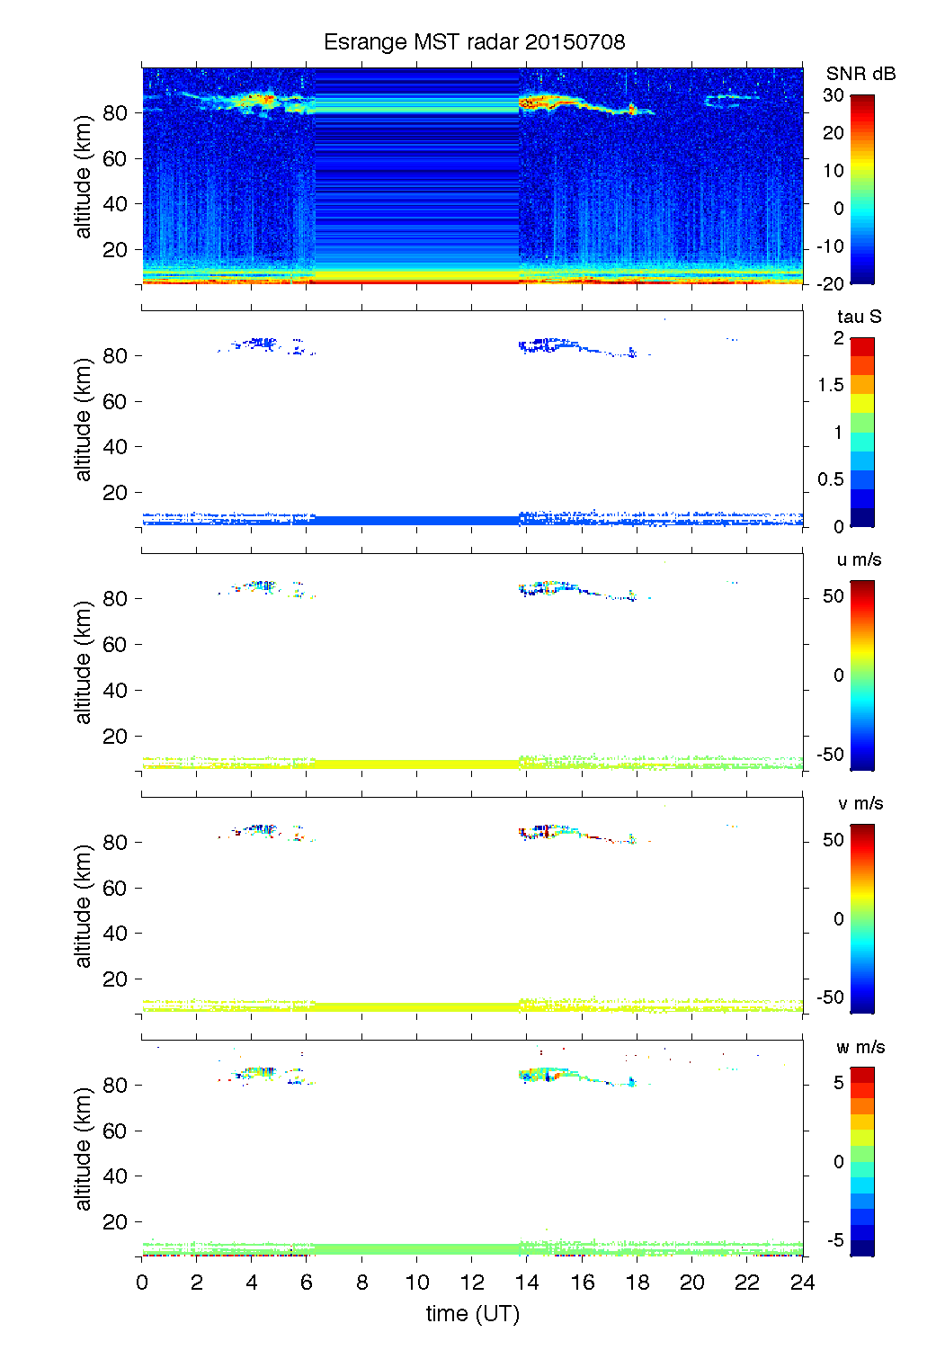
Task: Click the plot title Esrange MST radar 20150708
Action: pos(474,42)
